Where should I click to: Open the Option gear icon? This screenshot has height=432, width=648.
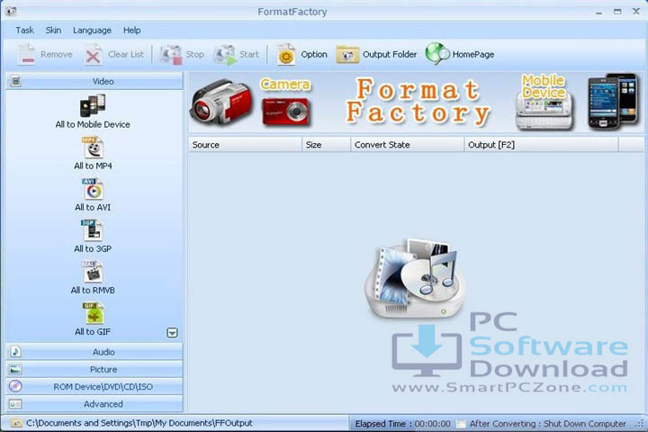coord(286,55)
